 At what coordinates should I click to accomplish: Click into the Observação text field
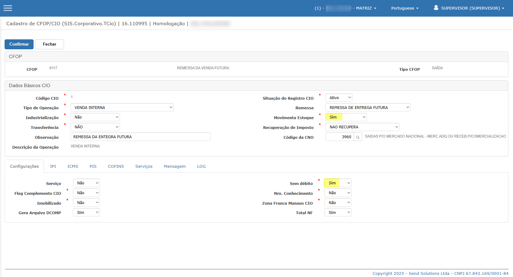click(141, 137)
